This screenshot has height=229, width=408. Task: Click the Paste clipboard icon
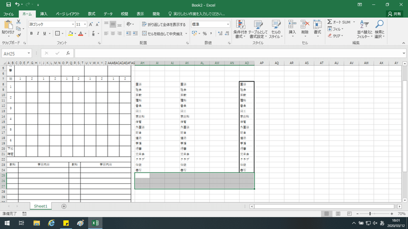point(8,24)
